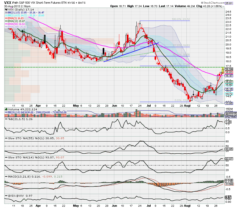Click the EMA(50) 16.52 legend entry

[x=16, y=24]
